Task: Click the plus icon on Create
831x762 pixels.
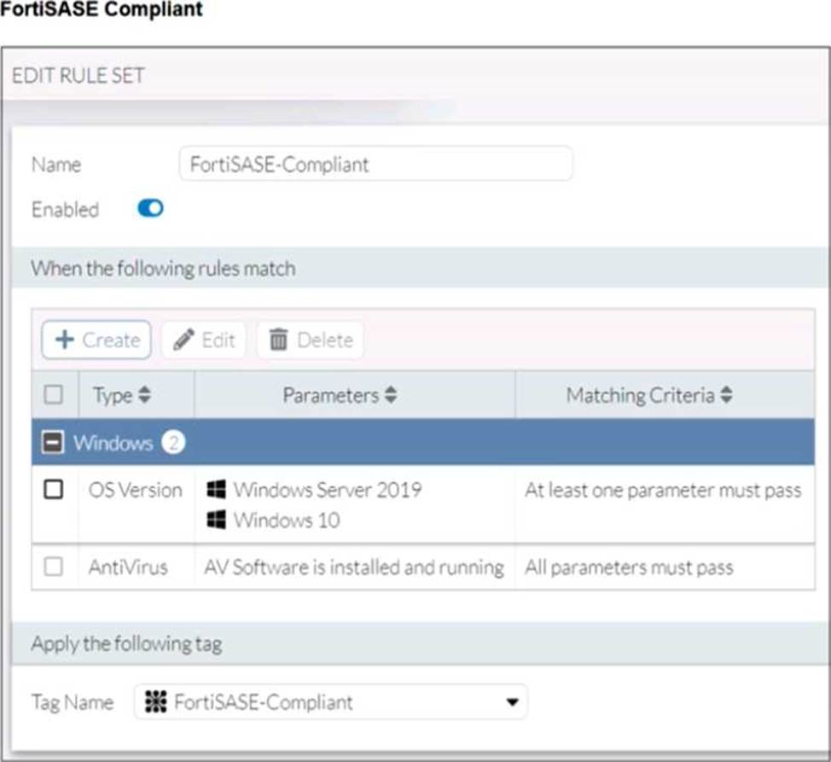Action: click(x=65, y=340)
